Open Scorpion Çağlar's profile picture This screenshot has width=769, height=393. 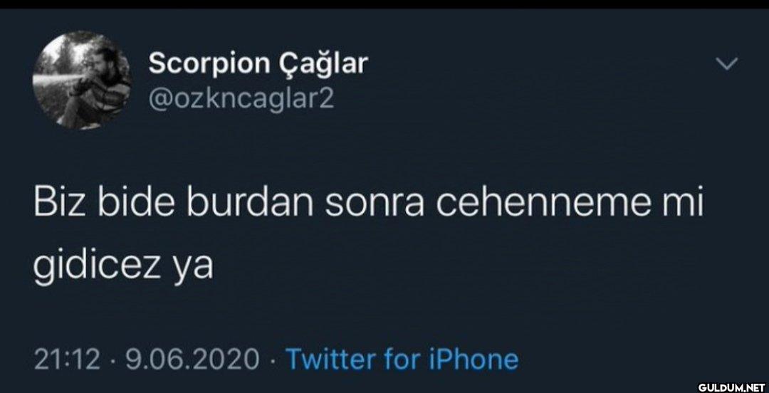[81, 80]
